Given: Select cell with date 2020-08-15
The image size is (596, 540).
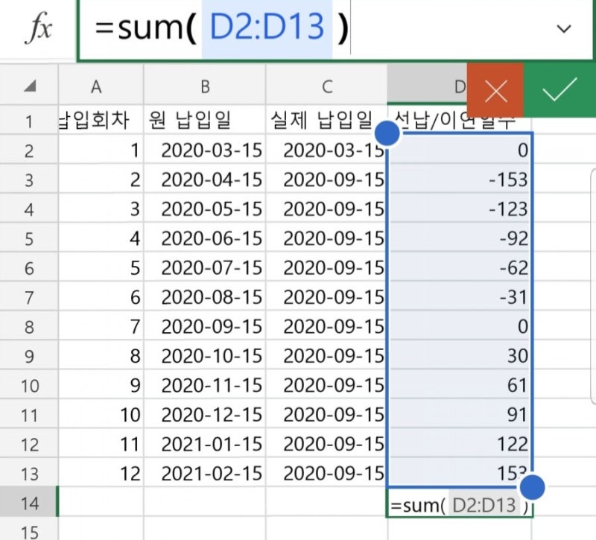Looking at the screenshot, I should [205, 297].
